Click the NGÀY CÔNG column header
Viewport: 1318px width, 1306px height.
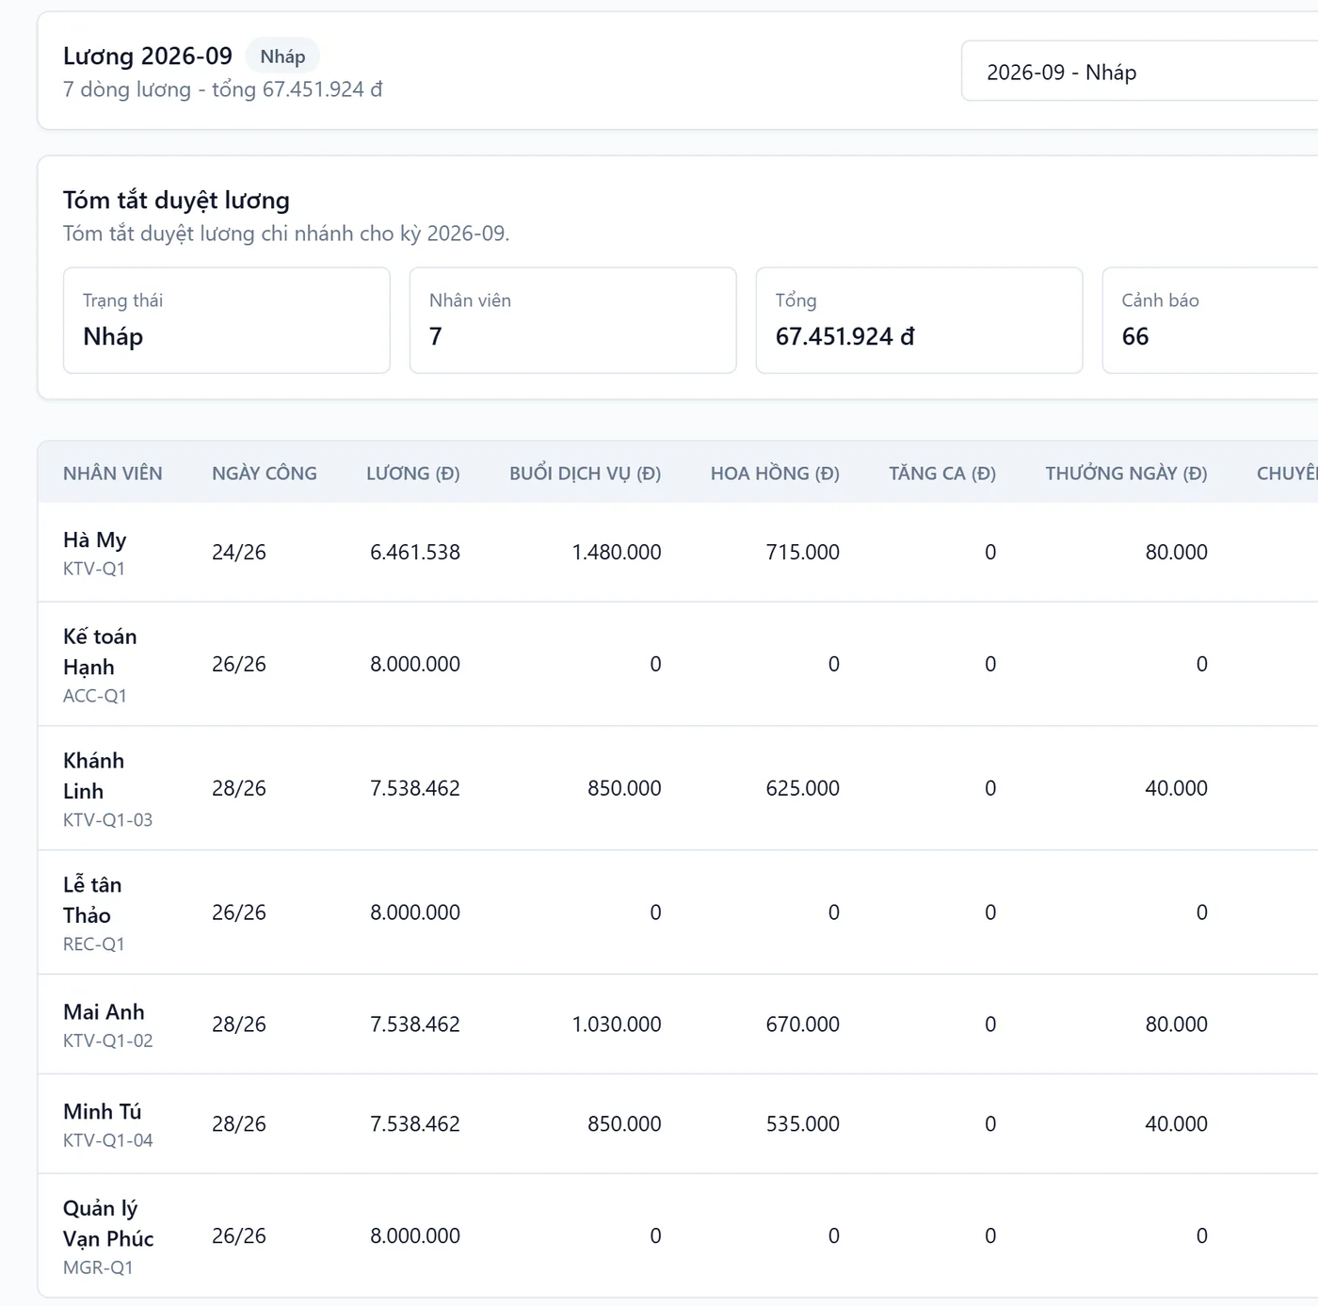[x=265, y=474]
